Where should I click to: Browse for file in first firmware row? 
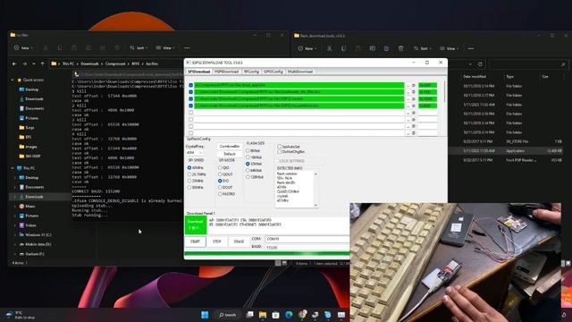(x=408, y=85)
